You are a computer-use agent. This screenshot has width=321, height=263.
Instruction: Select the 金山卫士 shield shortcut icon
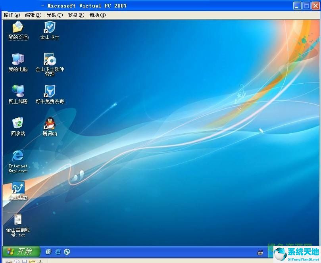50,27
